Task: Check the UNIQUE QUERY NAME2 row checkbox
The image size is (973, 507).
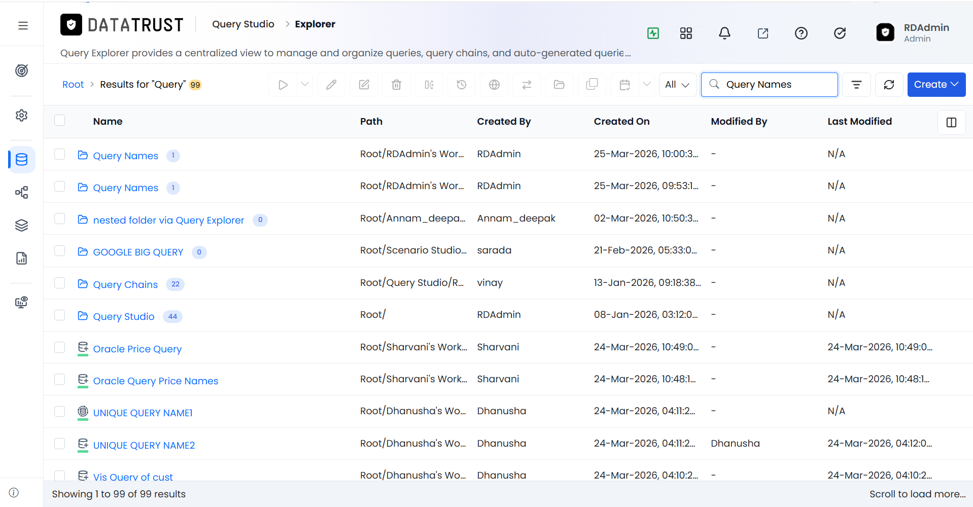Action: [x=60, y=444]
